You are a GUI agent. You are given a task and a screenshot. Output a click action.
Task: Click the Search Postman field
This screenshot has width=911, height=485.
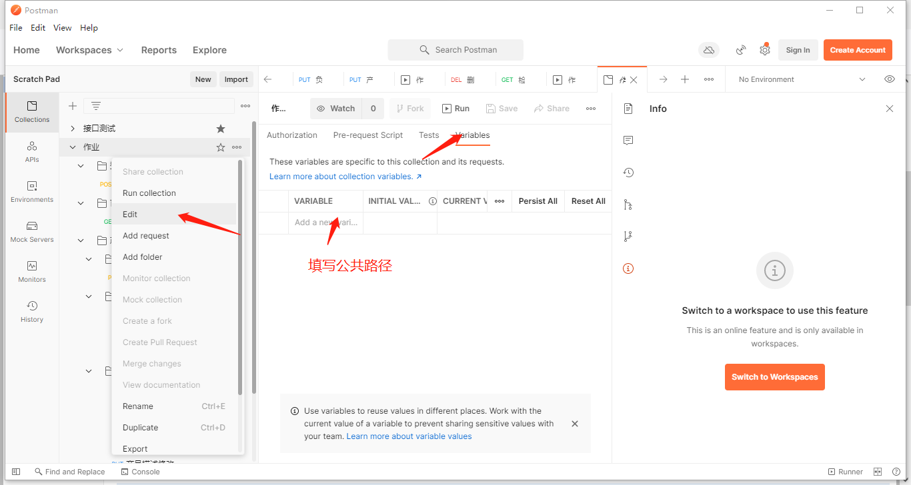[x=455, y=50]
